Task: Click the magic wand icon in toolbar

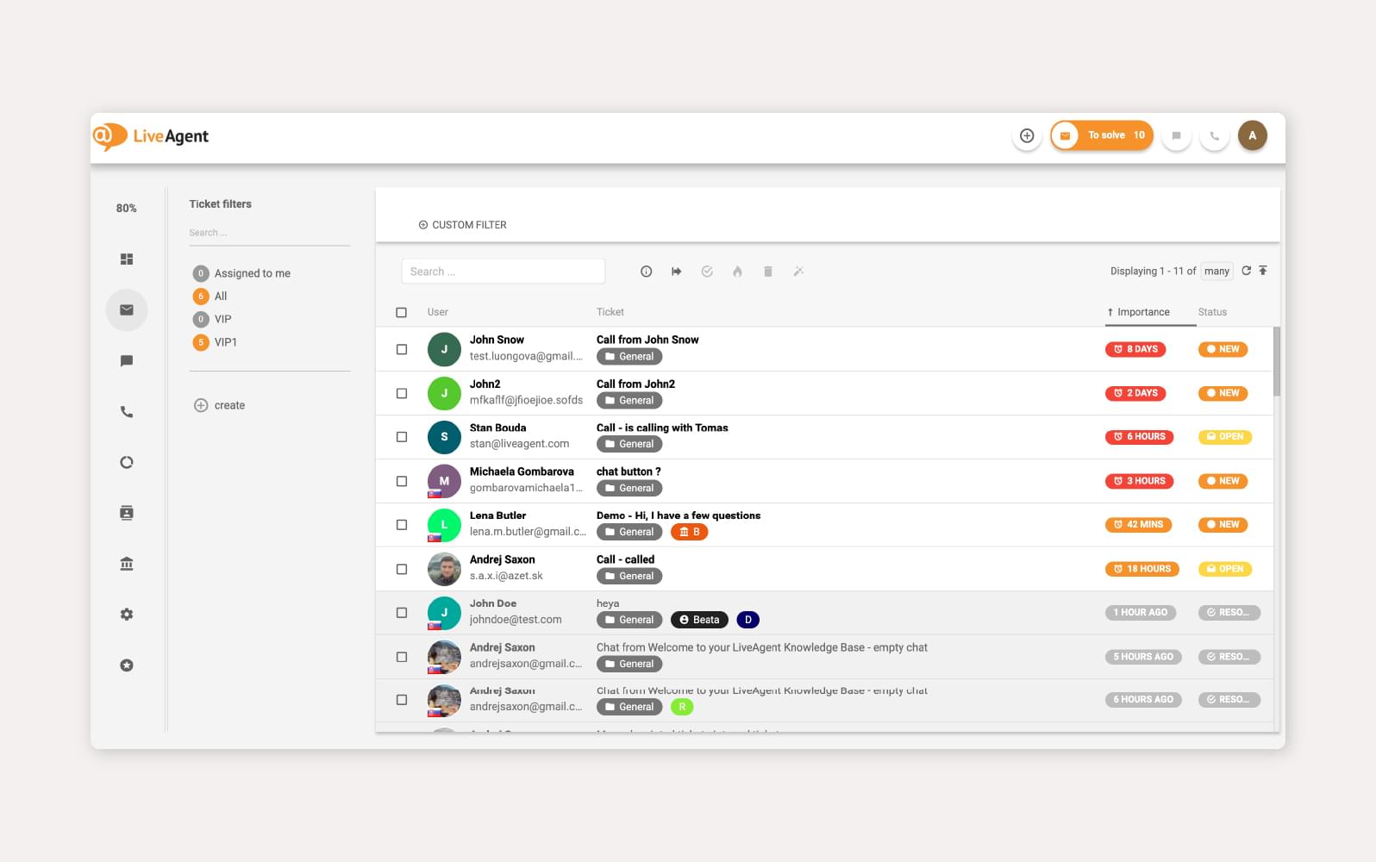Action: (x=798, y=272)
